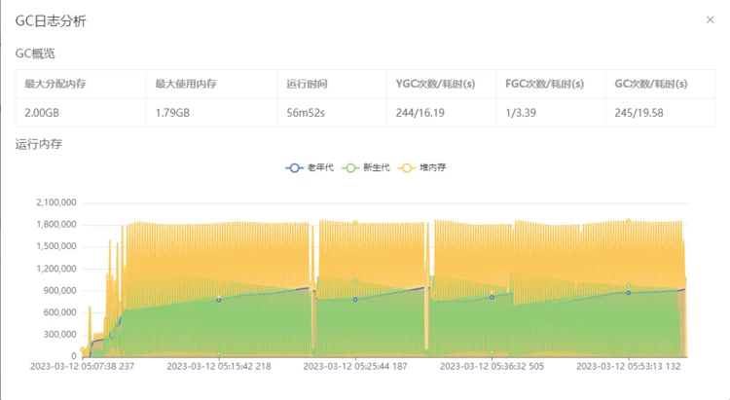The height and width of the screenshot is (400, 730).
Task: Close the GC日志分析 dialog
Action: 709,19
